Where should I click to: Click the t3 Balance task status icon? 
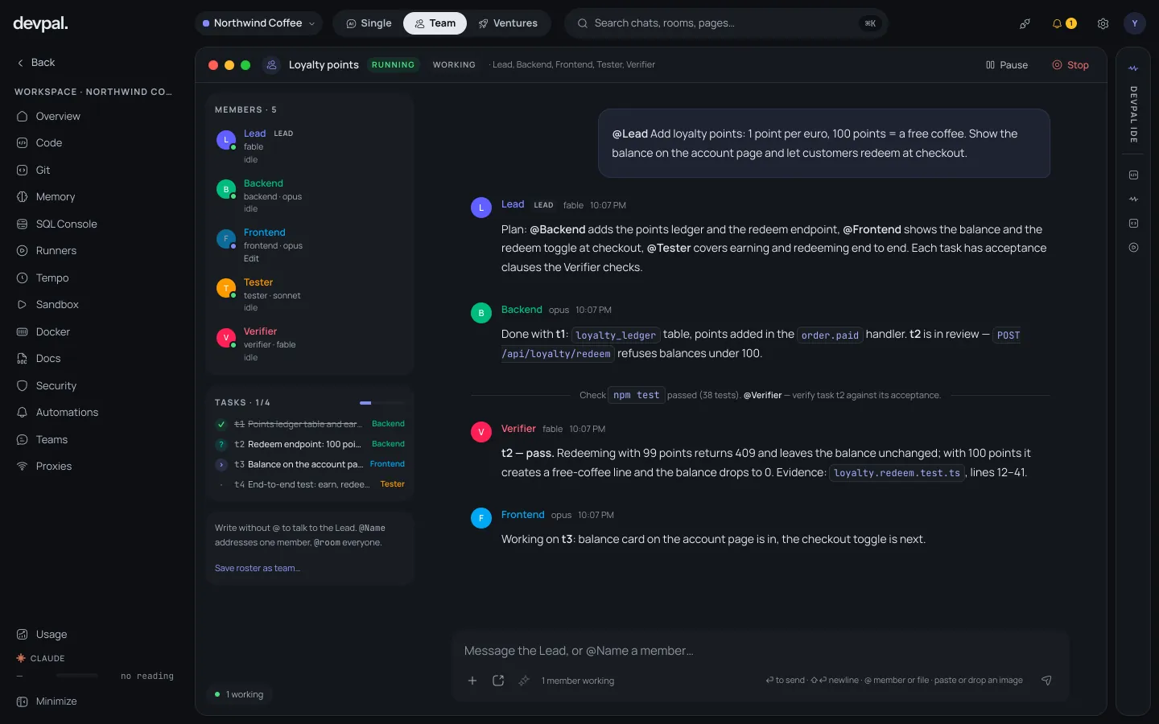(x=221, y=464)
